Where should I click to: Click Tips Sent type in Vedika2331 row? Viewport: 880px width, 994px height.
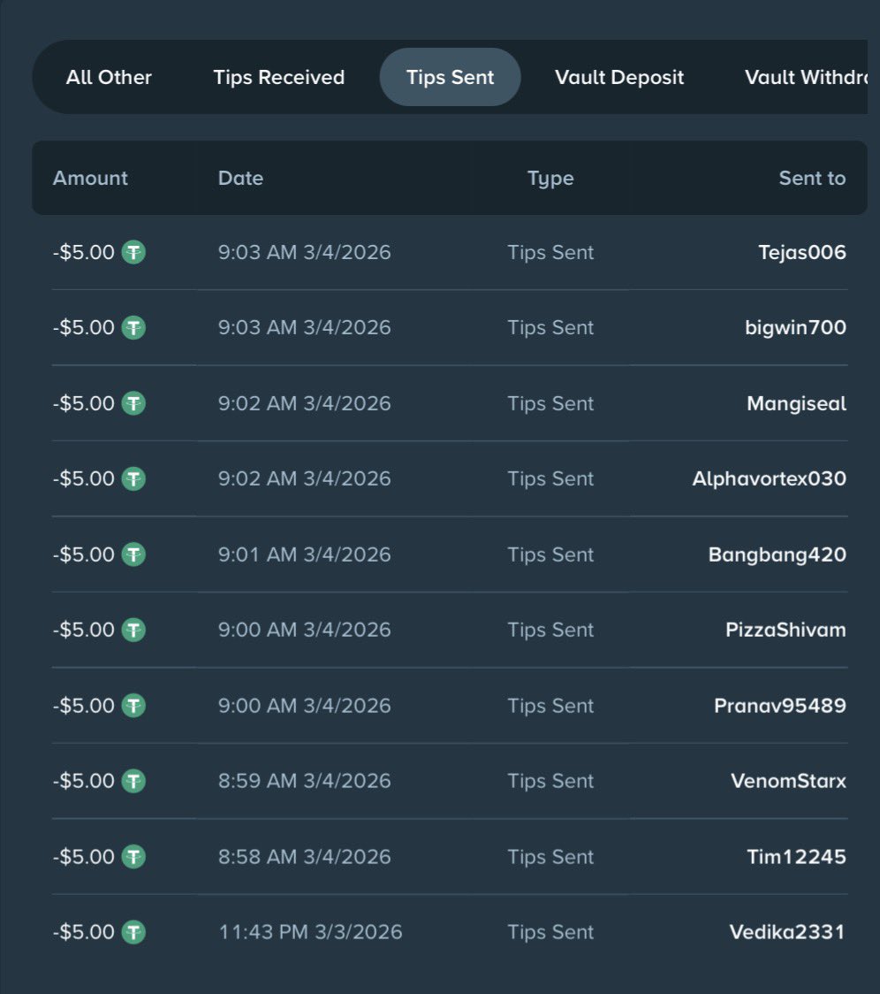550,933
